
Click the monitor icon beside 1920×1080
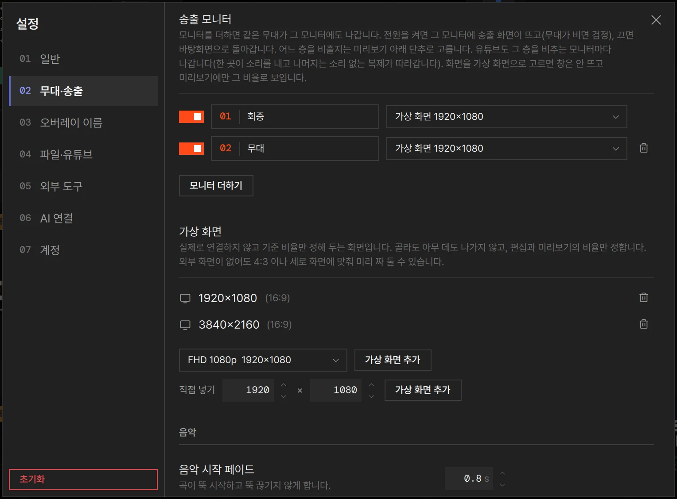(185, 298)
